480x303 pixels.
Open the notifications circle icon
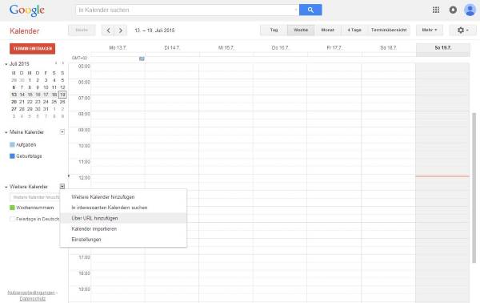point(453,10)
